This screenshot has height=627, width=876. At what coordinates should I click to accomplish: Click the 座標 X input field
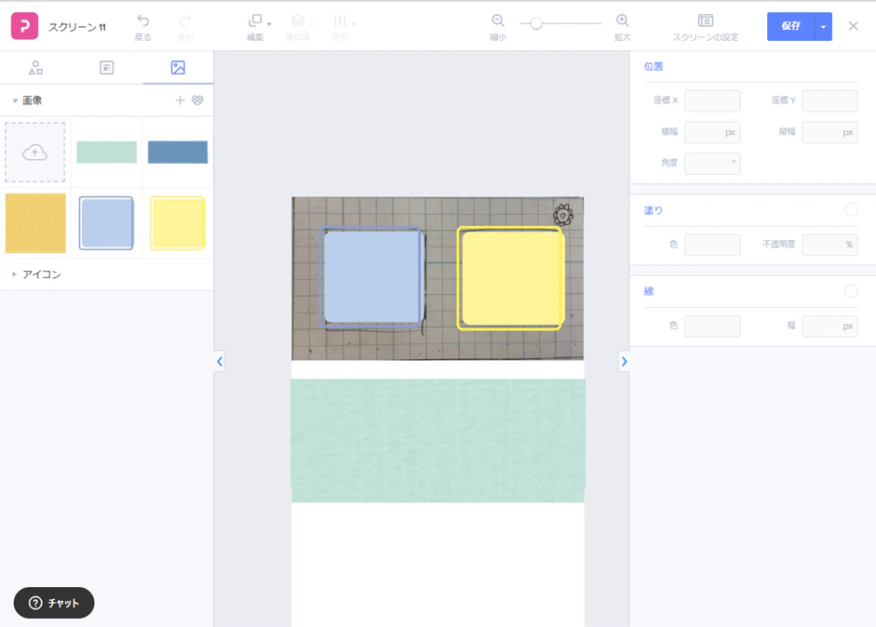(x=712, y=101)
